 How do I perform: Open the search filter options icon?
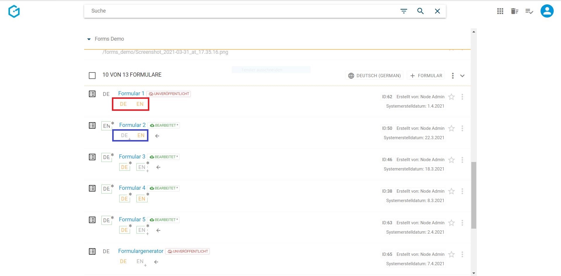click(404, 11)
